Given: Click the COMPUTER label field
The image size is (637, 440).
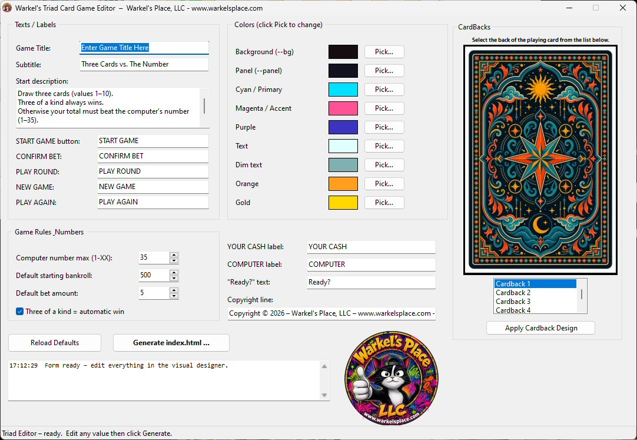Looking at the screenshot, I should (x=371, y=264).
